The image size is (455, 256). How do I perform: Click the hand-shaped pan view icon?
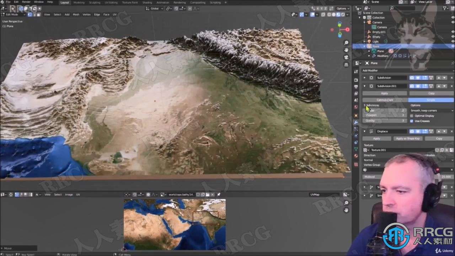346,50
